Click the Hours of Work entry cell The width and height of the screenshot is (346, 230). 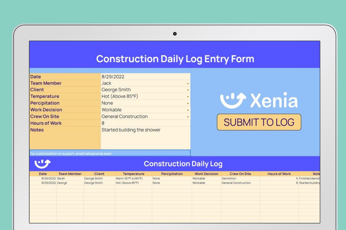pyautogui.click(x=129, y=123)
